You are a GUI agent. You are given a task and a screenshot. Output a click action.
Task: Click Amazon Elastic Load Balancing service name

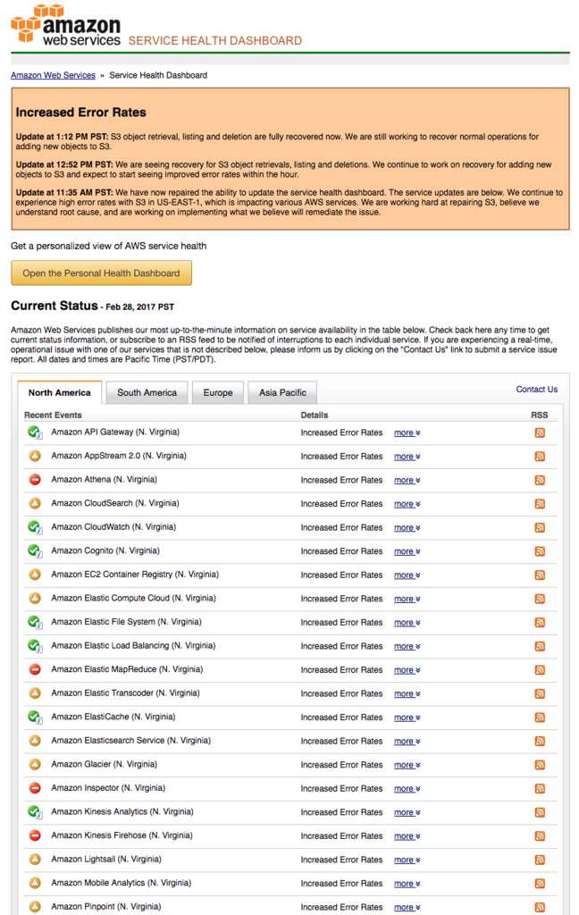click(133, 645)
